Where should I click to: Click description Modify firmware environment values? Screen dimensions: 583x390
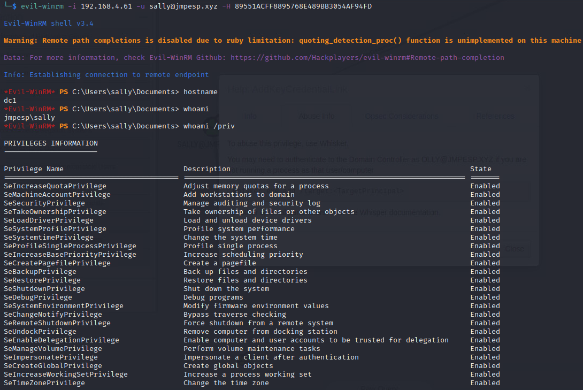tap(256, 305)
